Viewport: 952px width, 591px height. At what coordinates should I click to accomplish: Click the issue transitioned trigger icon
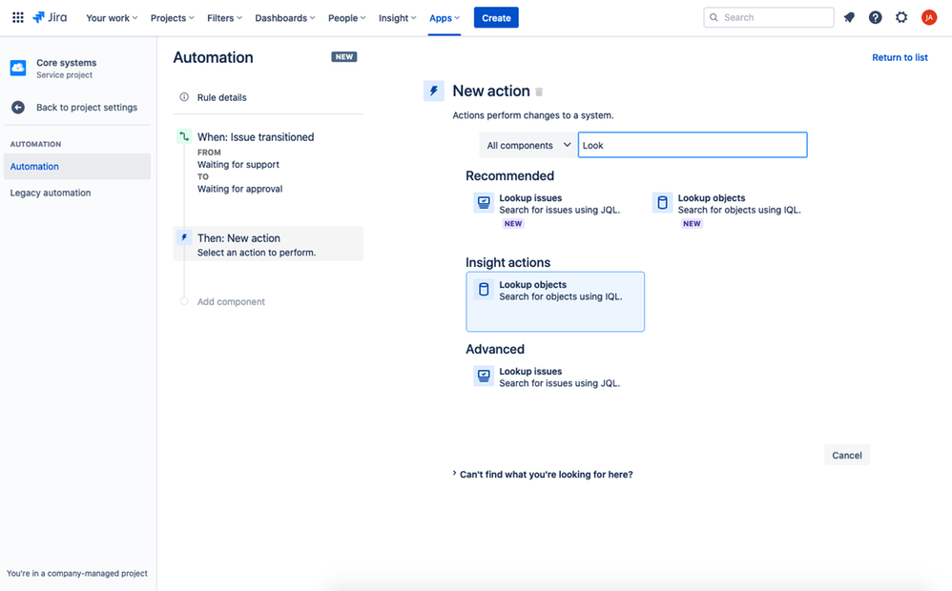coord(184,136)
